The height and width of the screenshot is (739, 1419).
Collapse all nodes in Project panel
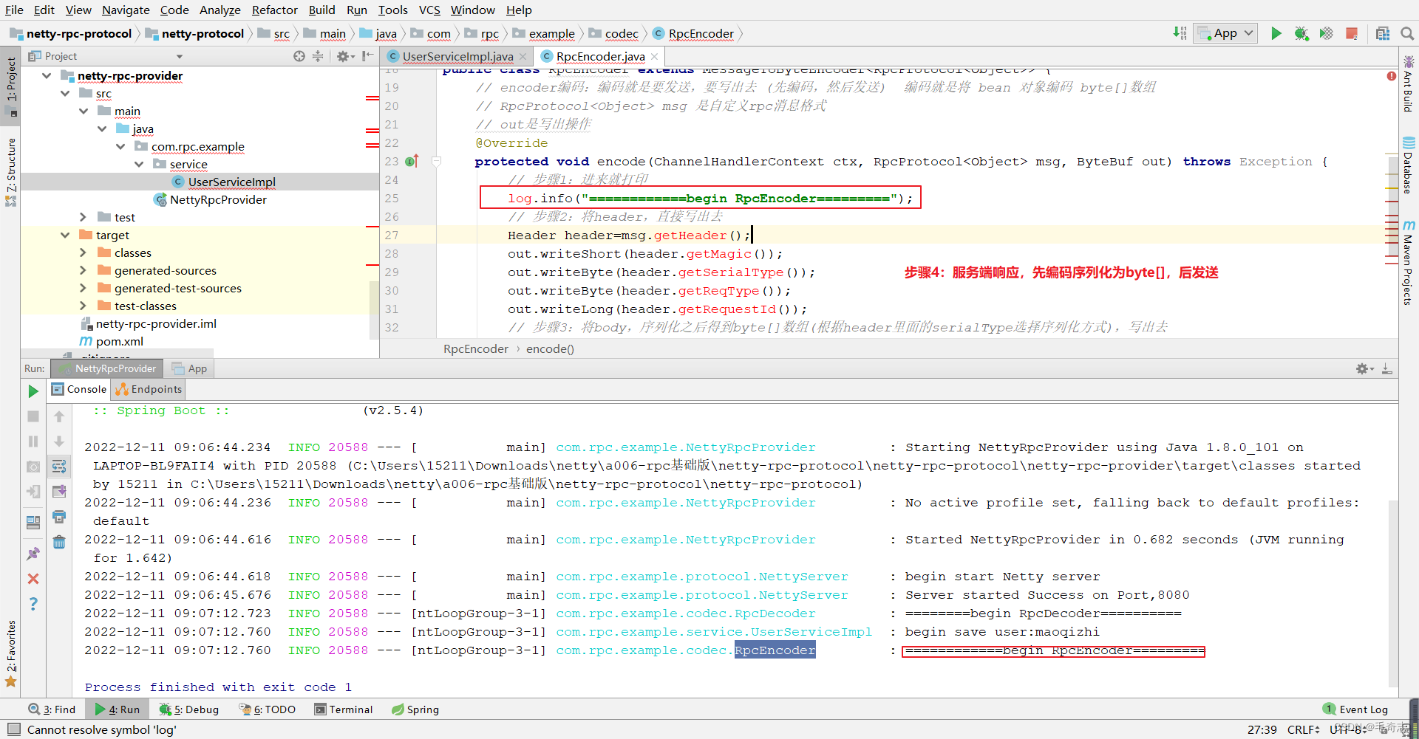tap(318, 56)
